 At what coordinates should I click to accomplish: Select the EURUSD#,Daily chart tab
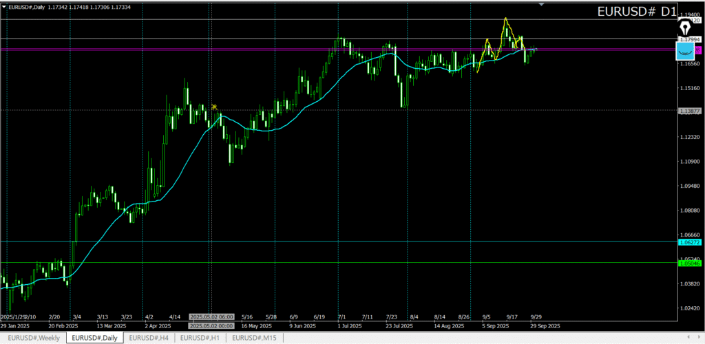pyautogui.click(x=94, y=338)
